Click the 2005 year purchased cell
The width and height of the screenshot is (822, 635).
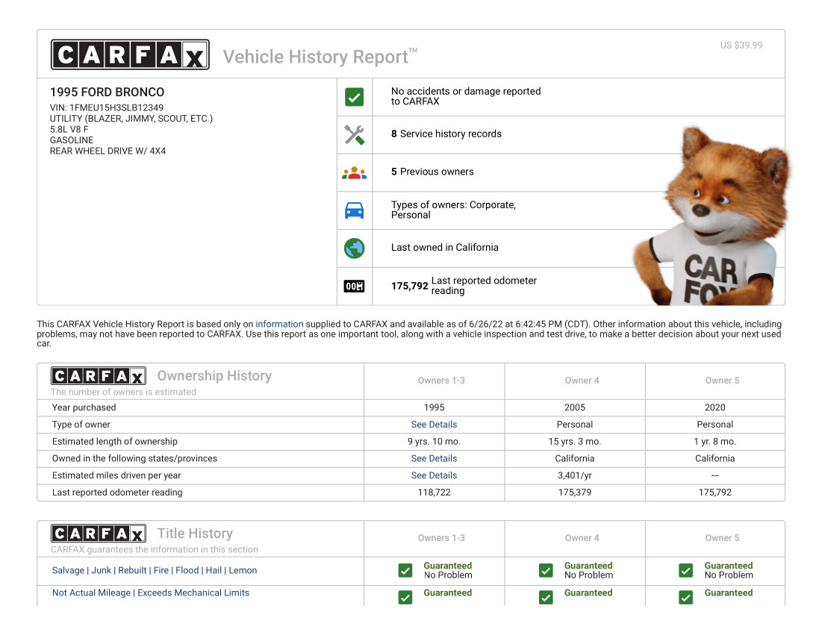coord(575,407)
